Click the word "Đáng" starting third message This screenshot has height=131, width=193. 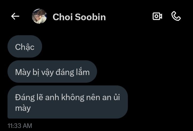(x=25, y=98)
